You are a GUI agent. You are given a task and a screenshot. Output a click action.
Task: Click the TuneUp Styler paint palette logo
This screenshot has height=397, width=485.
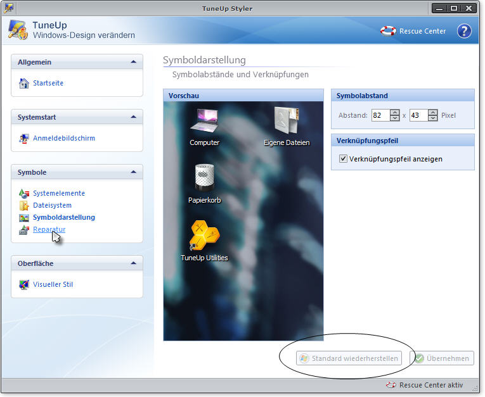coord(17,30)
